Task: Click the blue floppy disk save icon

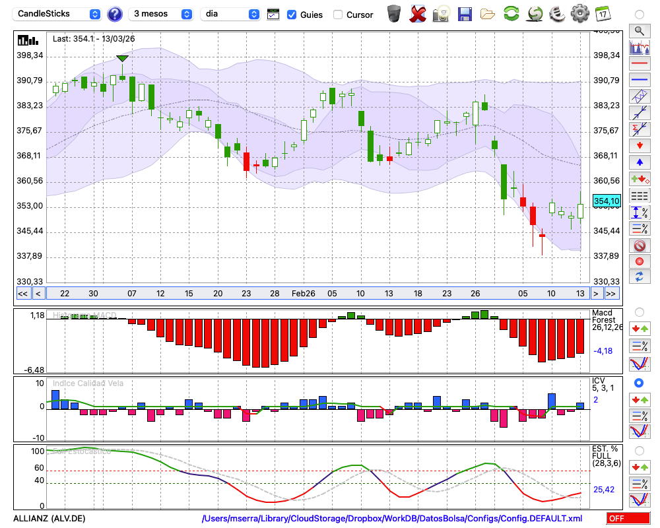Action: pos(465,13)
